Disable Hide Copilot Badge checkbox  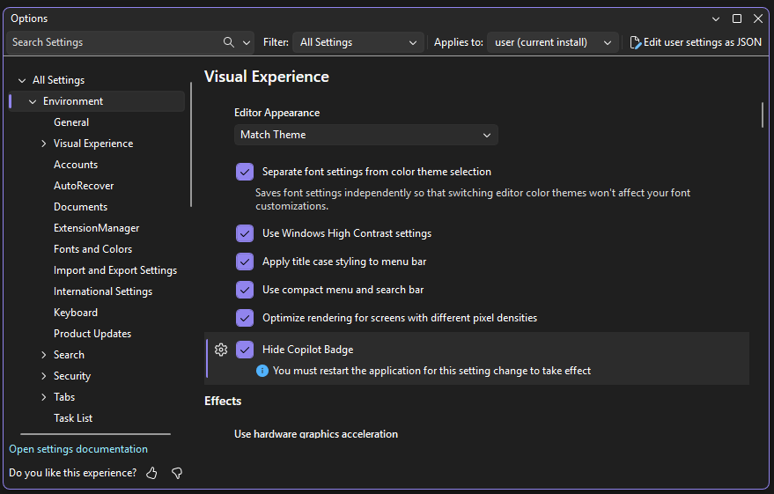pyautogui.click(x=245, y=350)
